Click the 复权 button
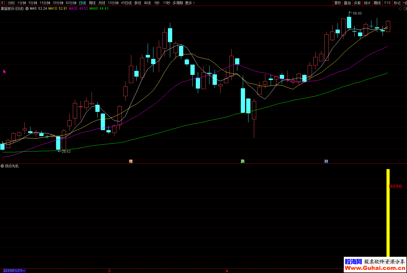This screenshot has width=407, height=273. [338, 3]
